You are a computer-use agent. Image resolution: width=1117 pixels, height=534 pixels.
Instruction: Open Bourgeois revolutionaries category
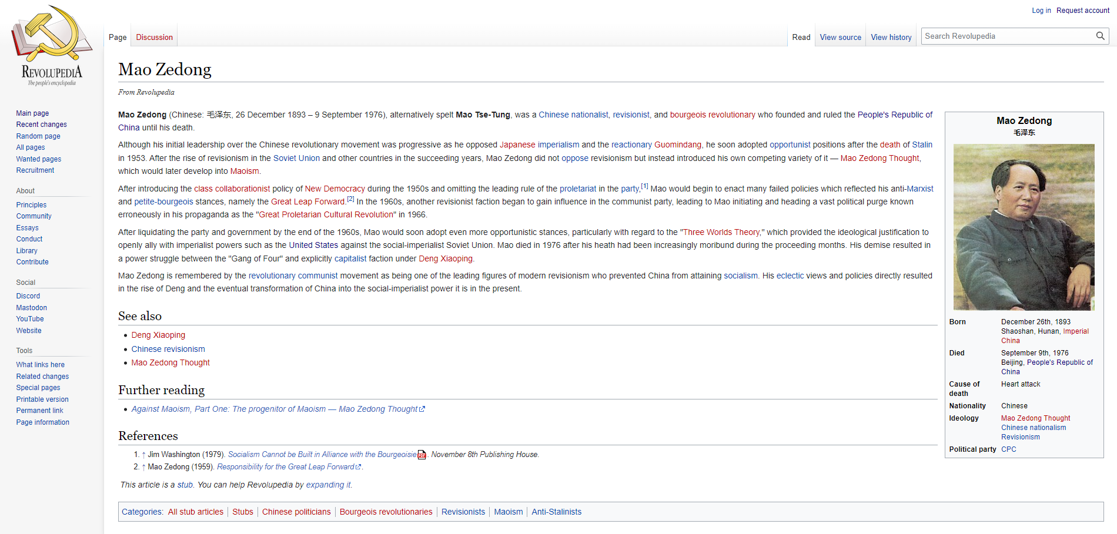386,512
